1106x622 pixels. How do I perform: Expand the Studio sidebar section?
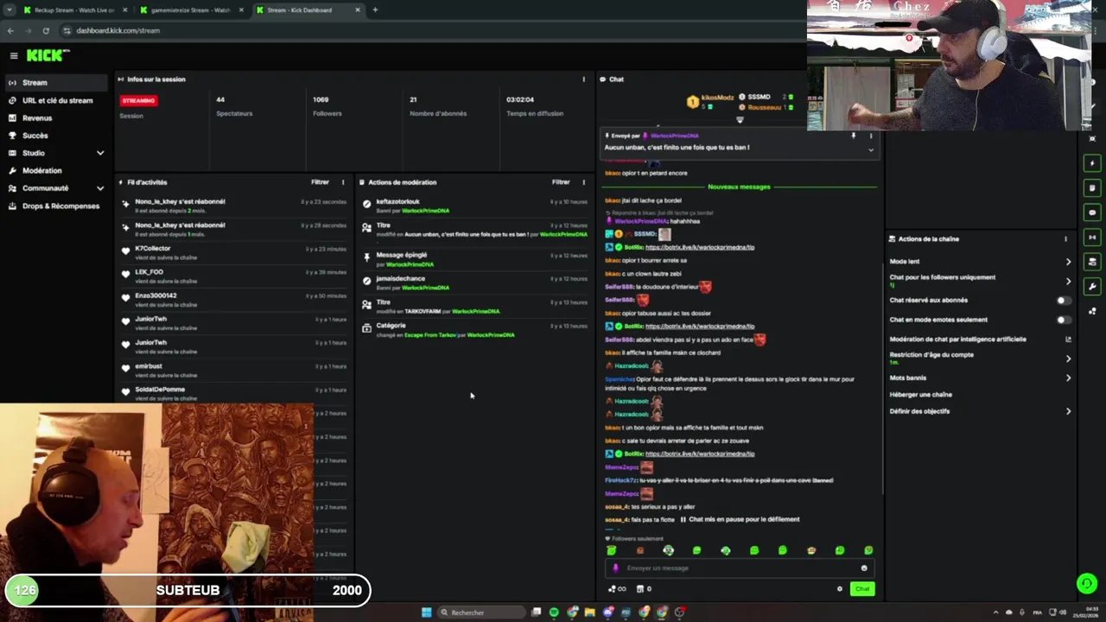[x=100, y=153]
